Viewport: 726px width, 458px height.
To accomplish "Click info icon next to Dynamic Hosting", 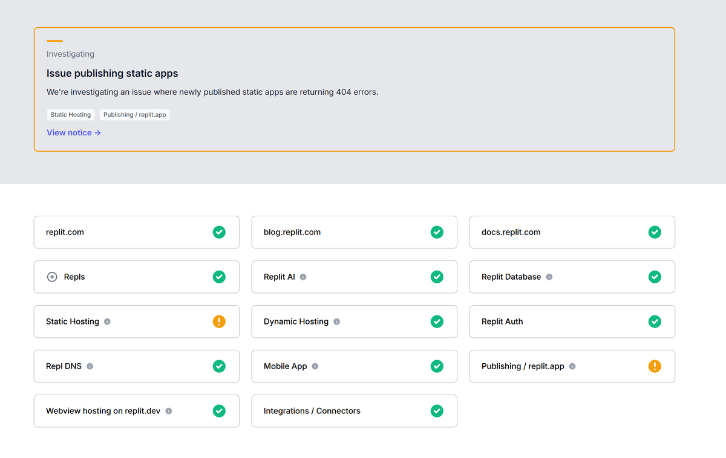I will click(x=337, y=321).
